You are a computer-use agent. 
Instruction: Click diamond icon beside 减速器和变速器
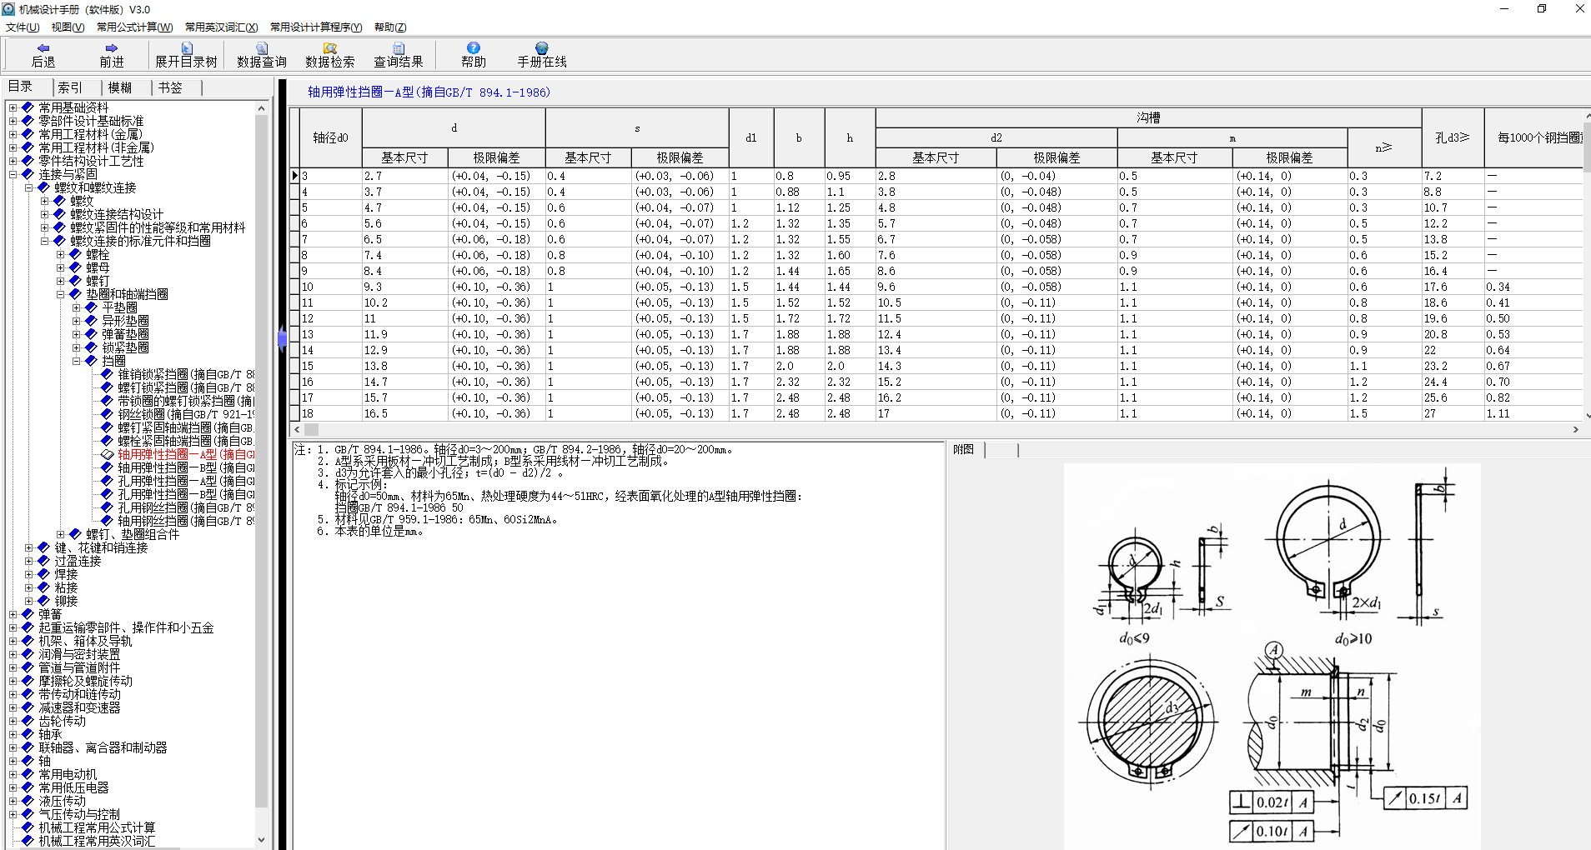(x=28, y=707)
